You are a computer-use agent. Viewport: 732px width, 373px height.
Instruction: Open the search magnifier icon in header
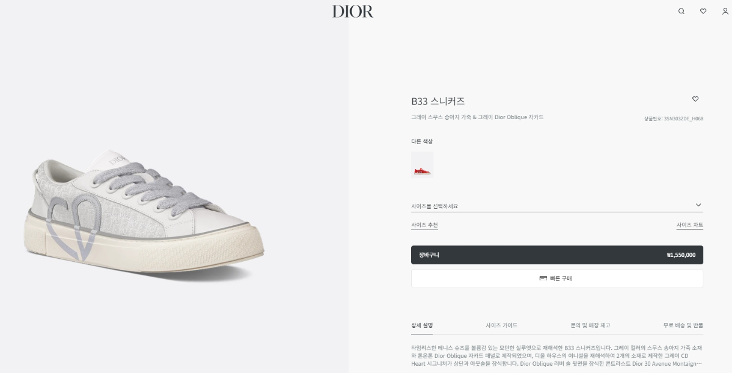[x=681, y=11]
